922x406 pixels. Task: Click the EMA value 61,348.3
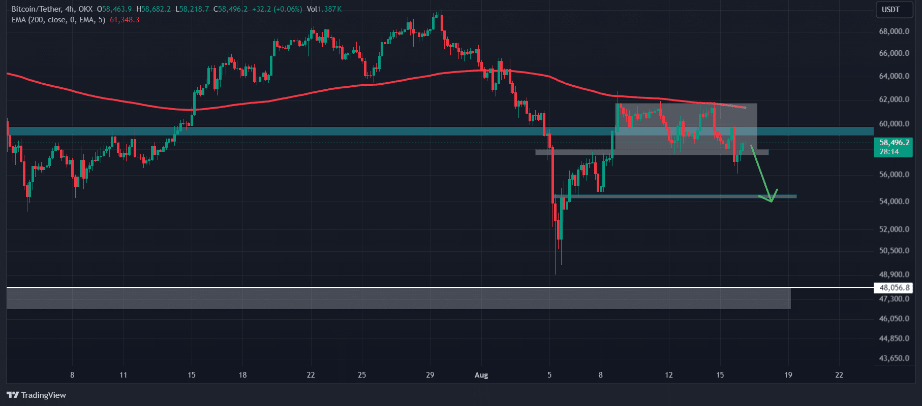pyautogui.click(x=125, y=20)
